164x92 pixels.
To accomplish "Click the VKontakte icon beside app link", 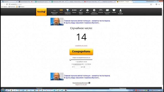I will point(89,83).
